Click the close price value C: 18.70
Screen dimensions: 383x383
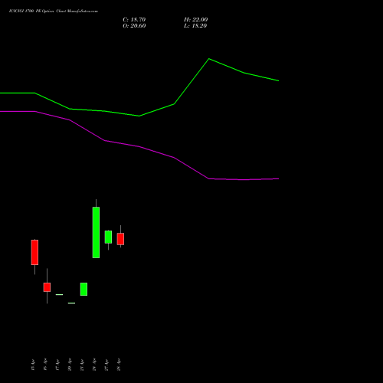tap(134, 20)
